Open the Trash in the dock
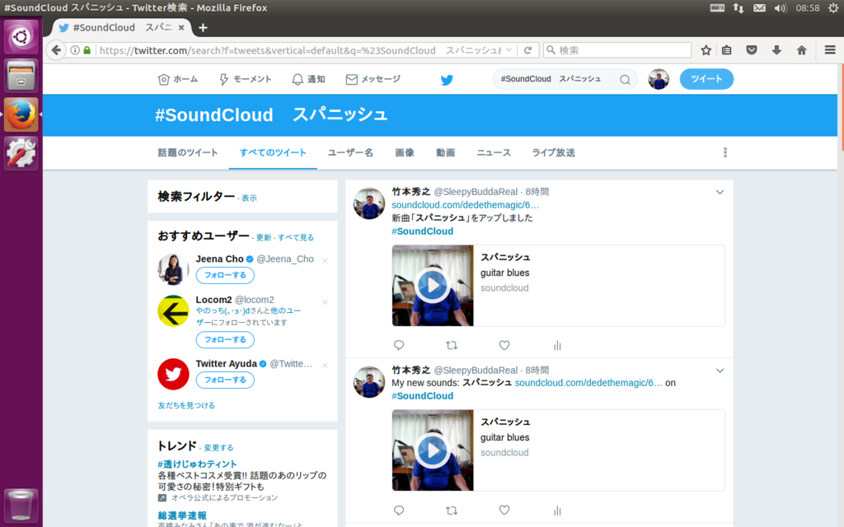This screenshot has height=527, width=844. point(21,505)
